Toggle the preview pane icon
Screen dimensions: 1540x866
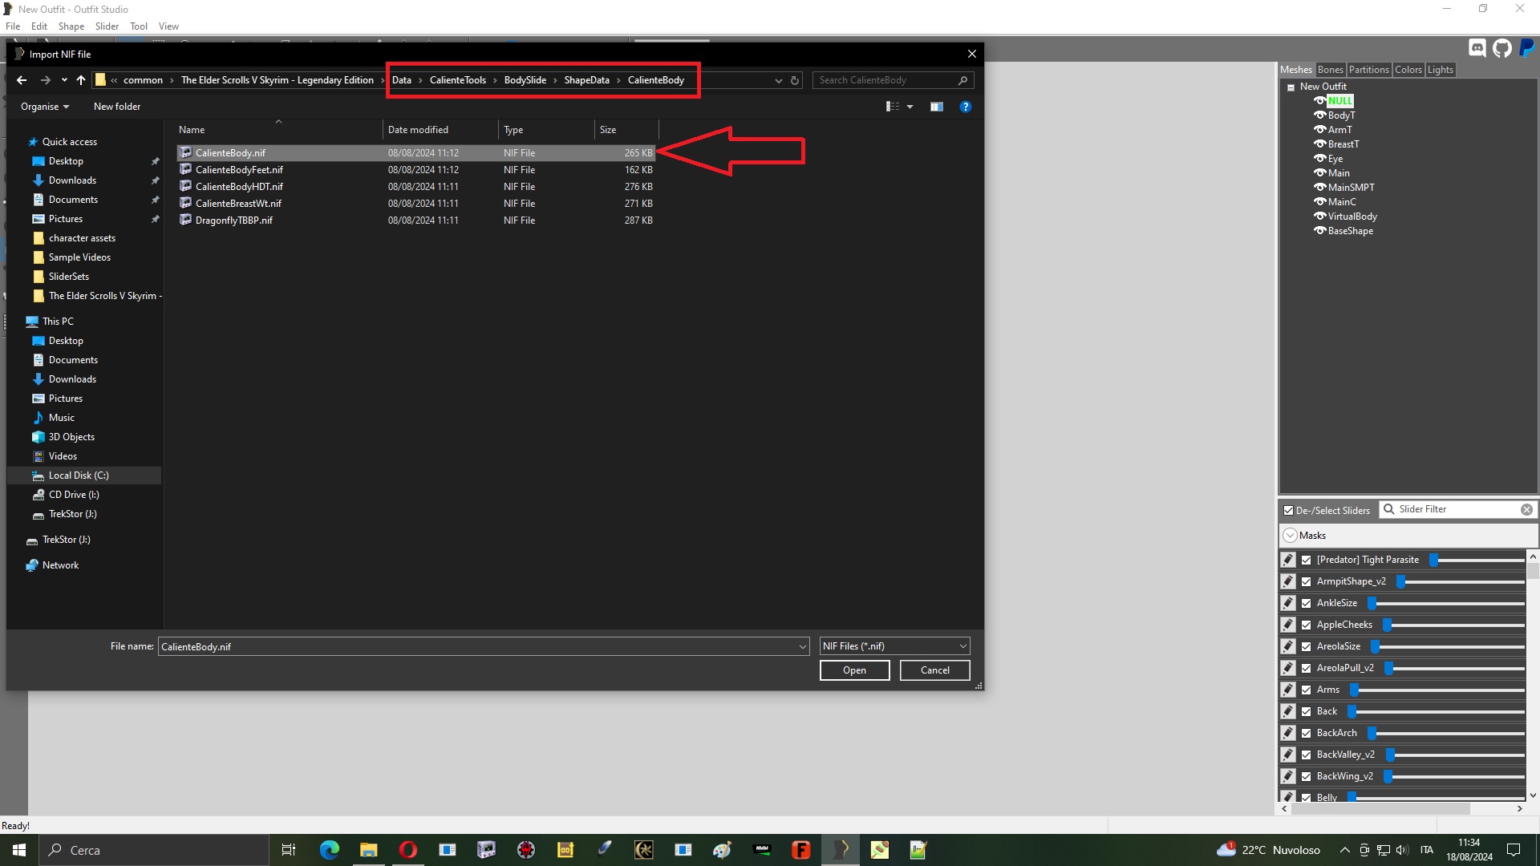click(936, 107)
